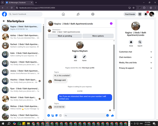Send a thumbs-up like

[x=112, y=116]
